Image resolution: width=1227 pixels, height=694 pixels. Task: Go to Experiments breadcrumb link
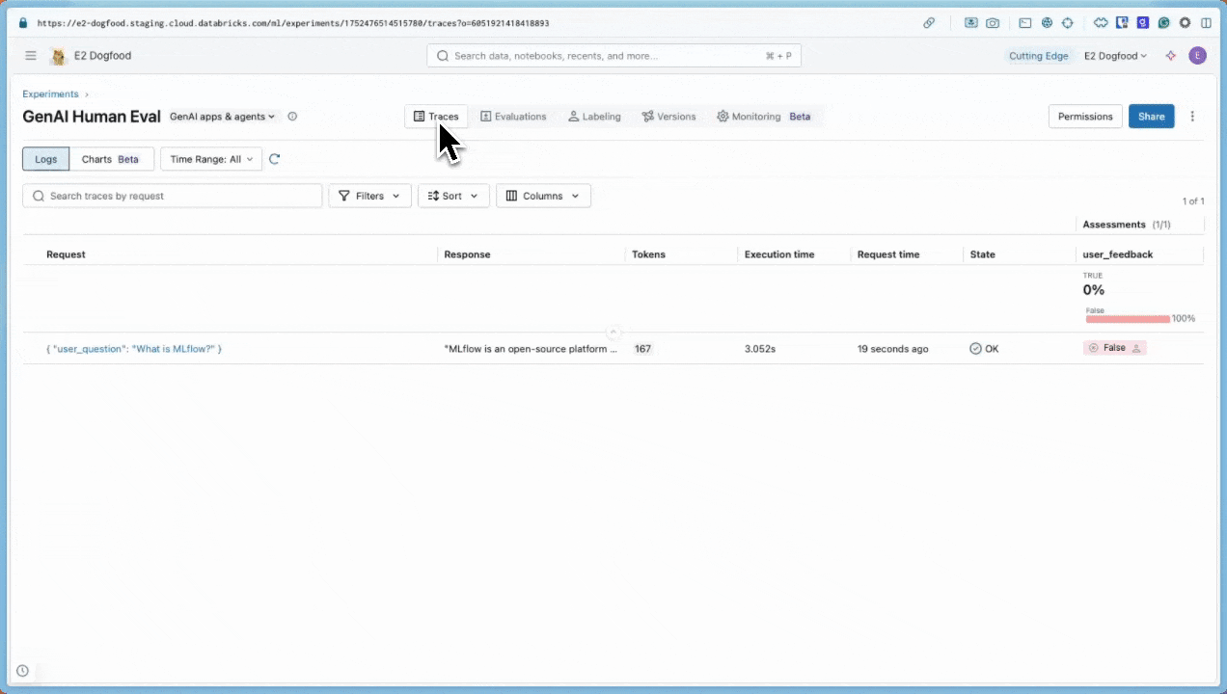pyautogui.click(x=50, y=94)
